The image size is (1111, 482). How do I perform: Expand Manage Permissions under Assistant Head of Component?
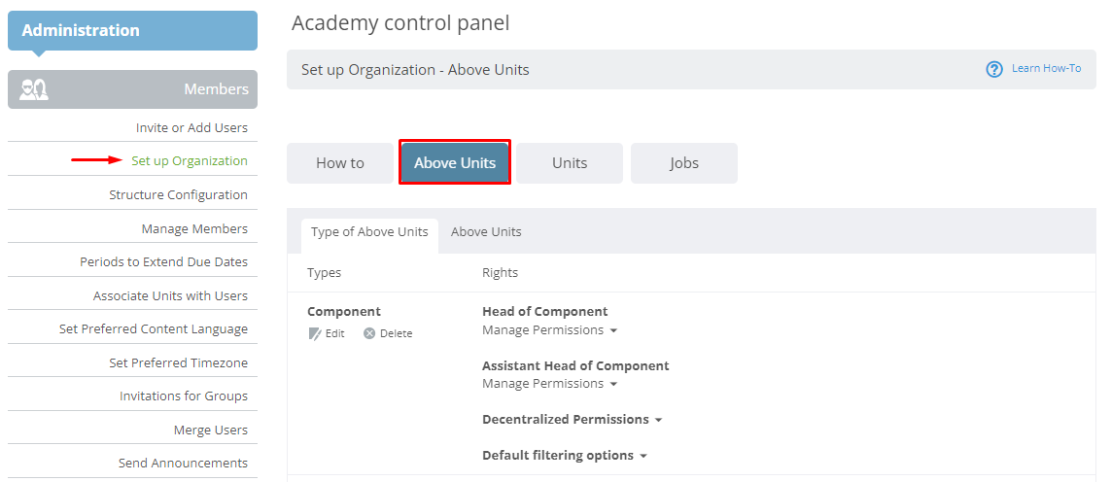[x=550, y=384]
